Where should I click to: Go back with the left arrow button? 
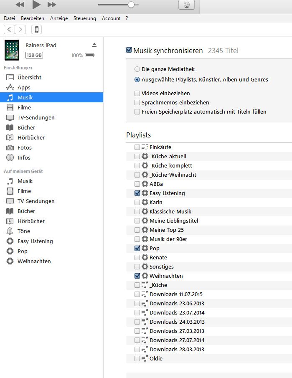point(9,29)
